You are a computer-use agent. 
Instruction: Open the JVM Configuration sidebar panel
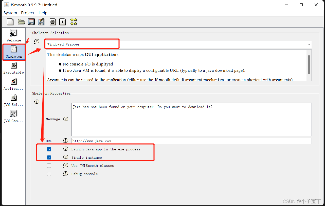pyautogui.click(x=14, y=117)
